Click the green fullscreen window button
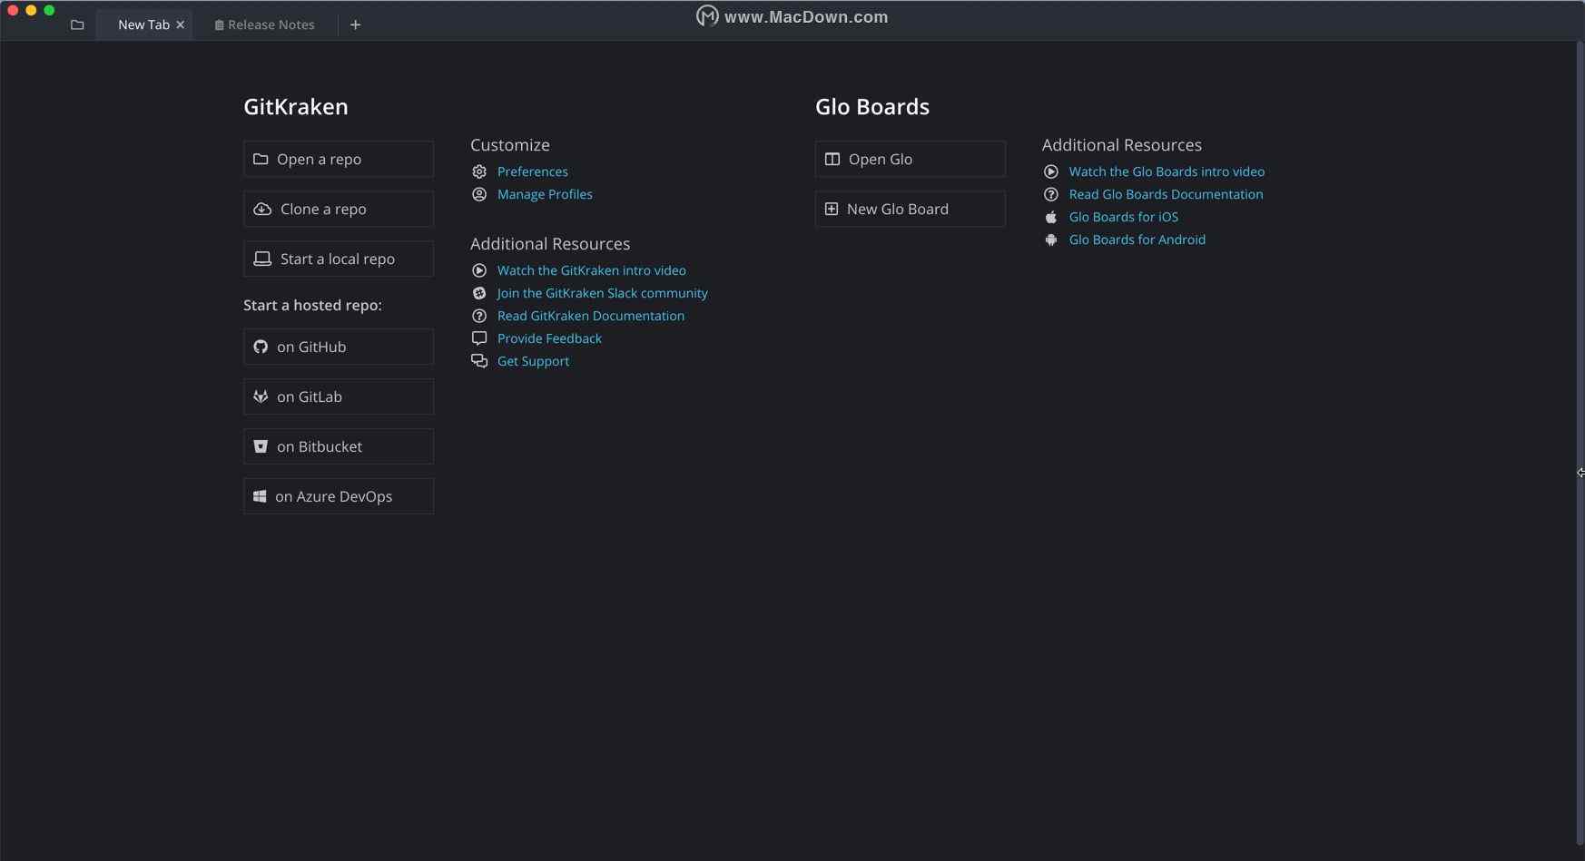The image size is (1585, 861). (49, 10)
